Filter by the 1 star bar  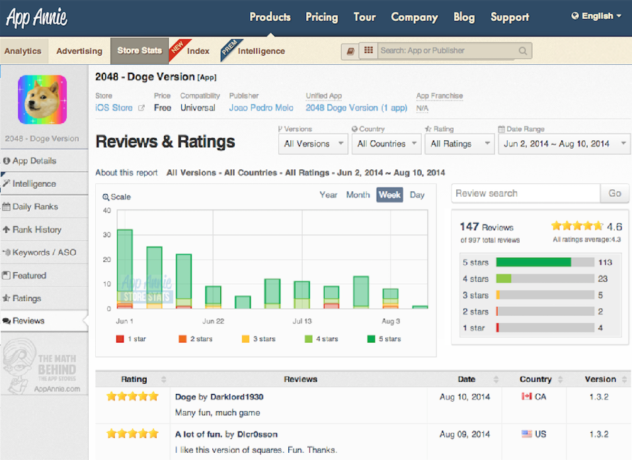coord(545,328)
